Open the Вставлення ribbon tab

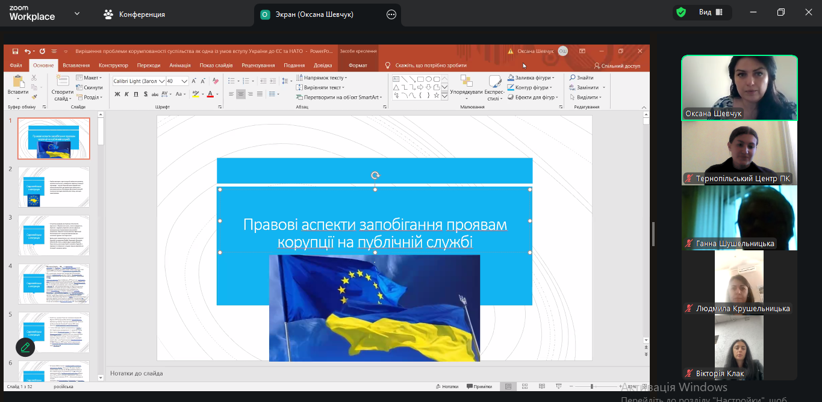(x=76, y=66)
